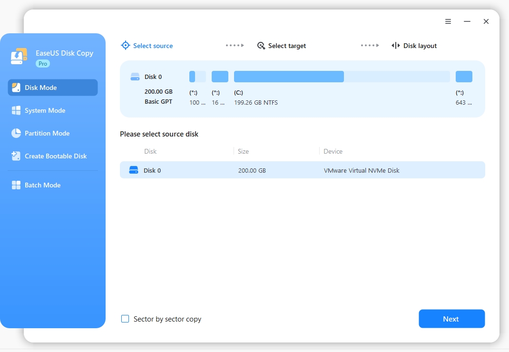Select the System Mode Windows icon
The height and width of the screenshot is (352, 509).
(x=16, y=110)
